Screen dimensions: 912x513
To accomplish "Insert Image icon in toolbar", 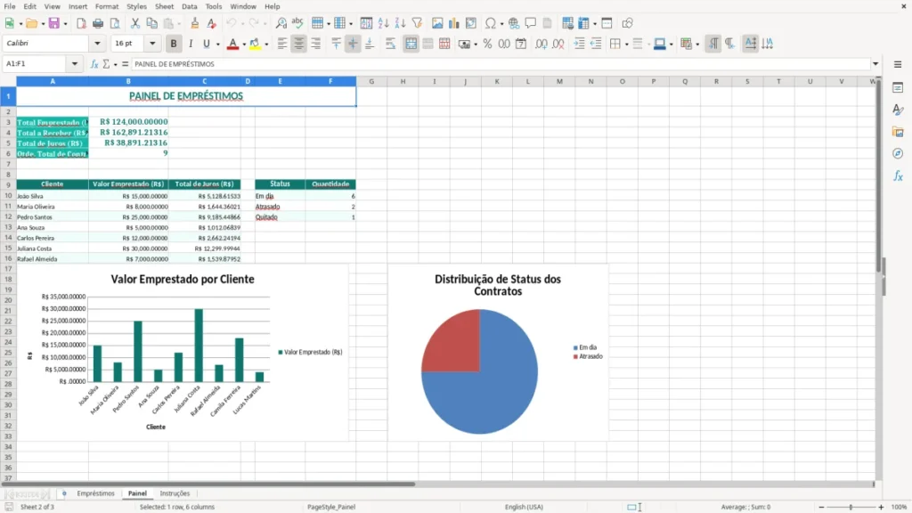I will coord(436,23).
